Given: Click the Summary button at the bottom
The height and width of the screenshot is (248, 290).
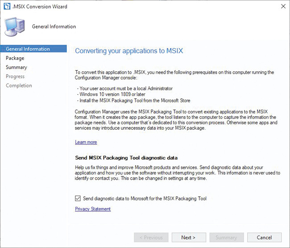Looking at the screenshot, I should tap(226, 237).
